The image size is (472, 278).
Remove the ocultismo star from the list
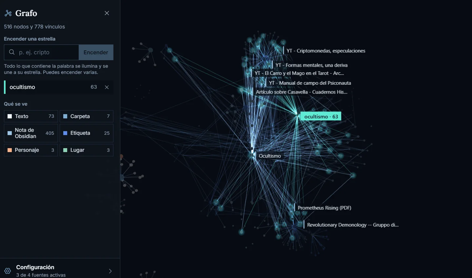pyautogui.click(x=107, y=87)
